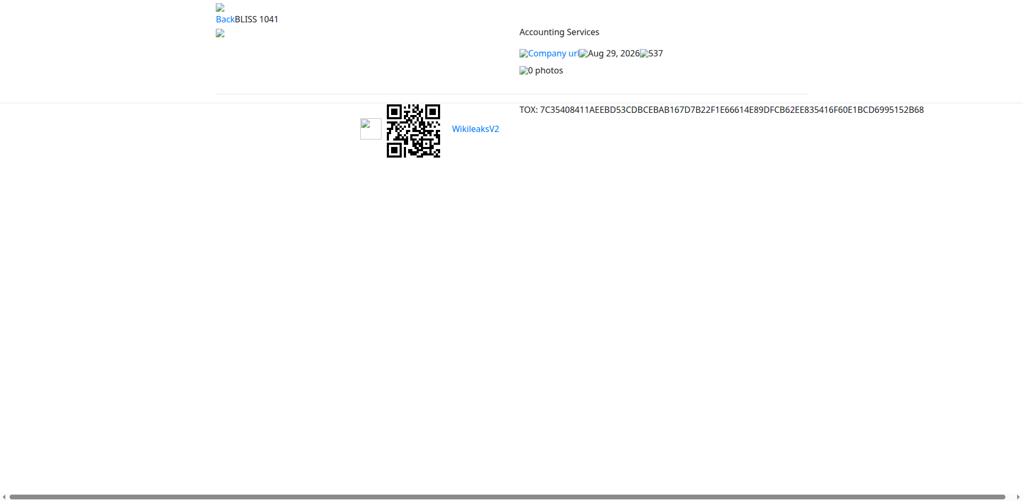Viewport: 1023px width, 501px height.
Task: Click the scrollbar left arrow
Action: [x=4, y=497]
